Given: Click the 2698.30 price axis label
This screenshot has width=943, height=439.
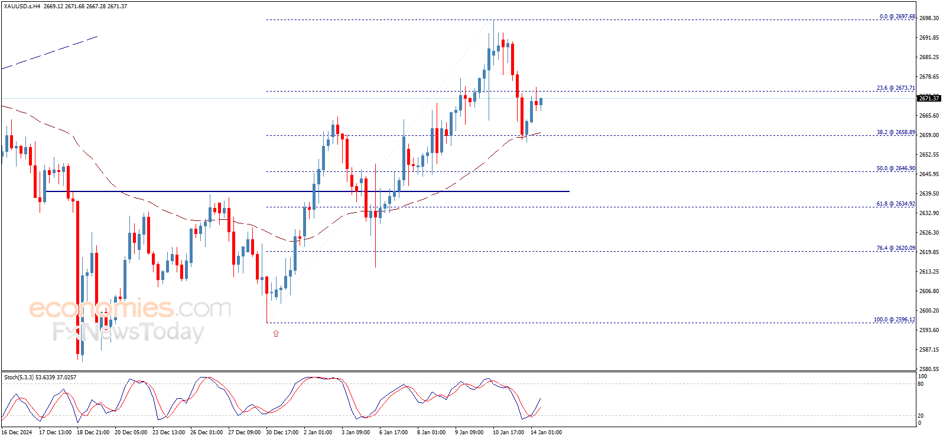Looking at the screenshot, I should (x=929, y=18).
